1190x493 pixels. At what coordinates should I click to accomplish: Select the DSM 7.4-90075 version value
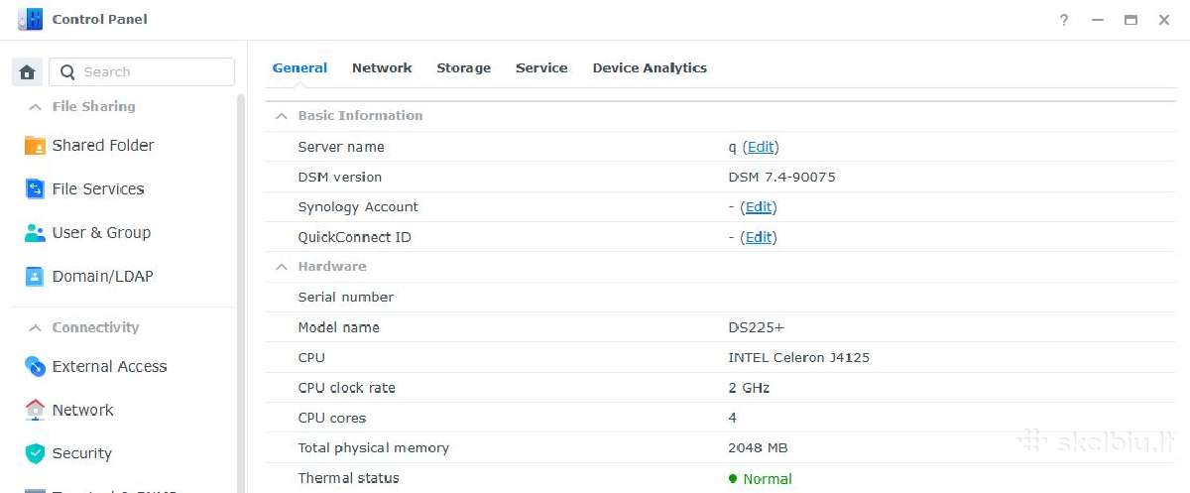pyautogui.click(x=781, y=178)
